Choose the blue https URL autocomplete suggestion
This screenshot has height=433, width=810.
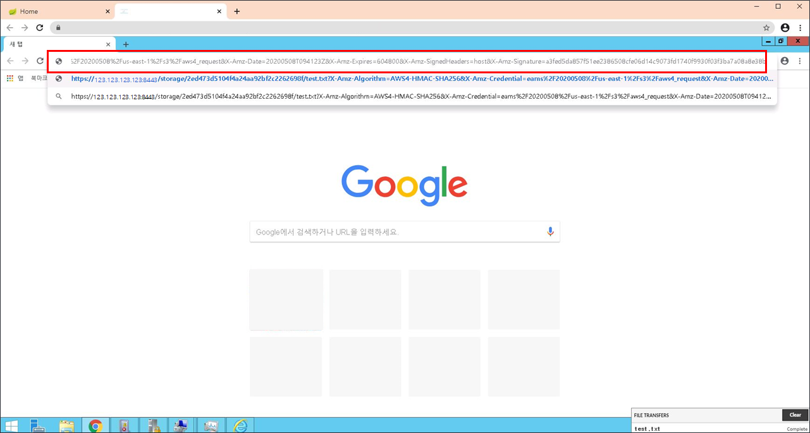(x=412, y=79)
